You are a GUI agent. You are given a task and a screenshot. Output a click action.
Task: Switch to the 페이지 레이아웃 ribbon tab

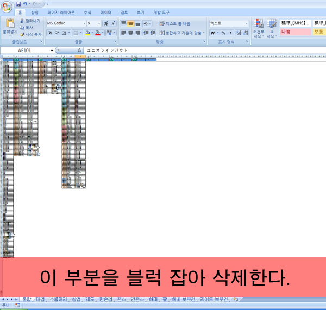pos(61,13)
